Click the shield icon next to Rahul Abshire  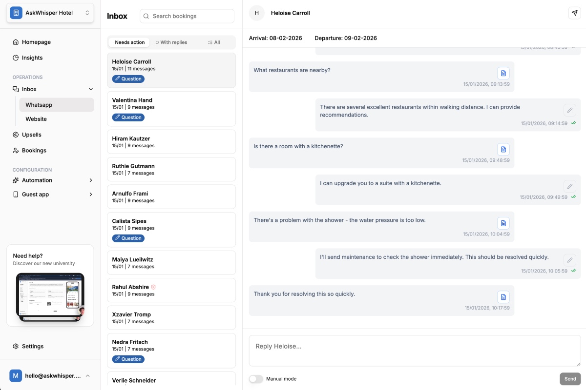click(153, 287)
